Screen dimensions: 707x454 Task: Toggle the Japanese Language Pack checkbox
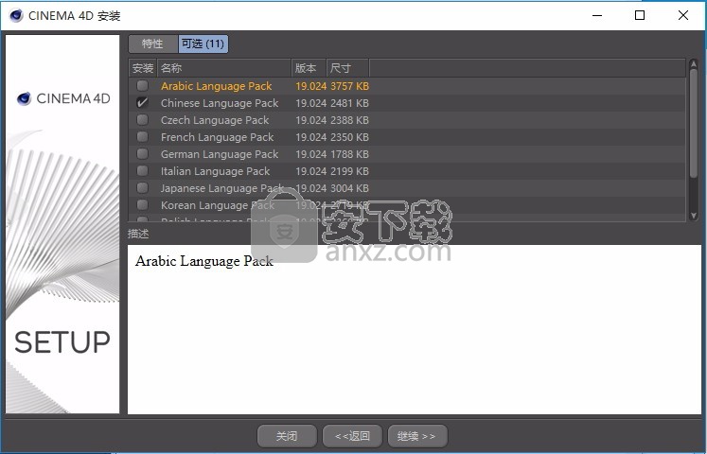143,188
